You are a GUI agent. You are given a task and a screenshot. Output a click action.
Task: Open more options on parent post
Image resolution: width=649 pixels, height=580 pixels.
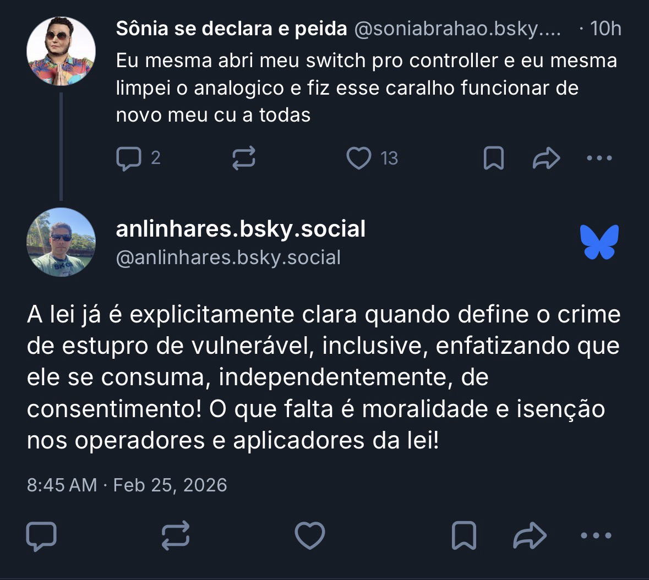point(599,158)
